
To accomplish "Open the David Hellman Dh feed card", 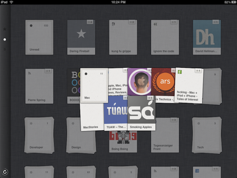I will point(207,37).
